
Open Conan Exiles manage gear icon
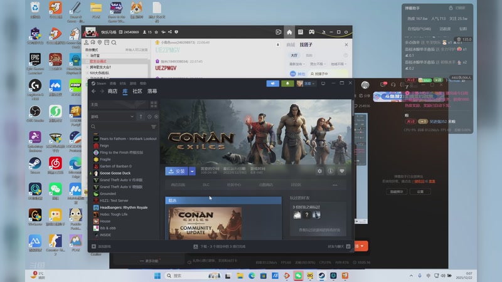click(319, 171)
